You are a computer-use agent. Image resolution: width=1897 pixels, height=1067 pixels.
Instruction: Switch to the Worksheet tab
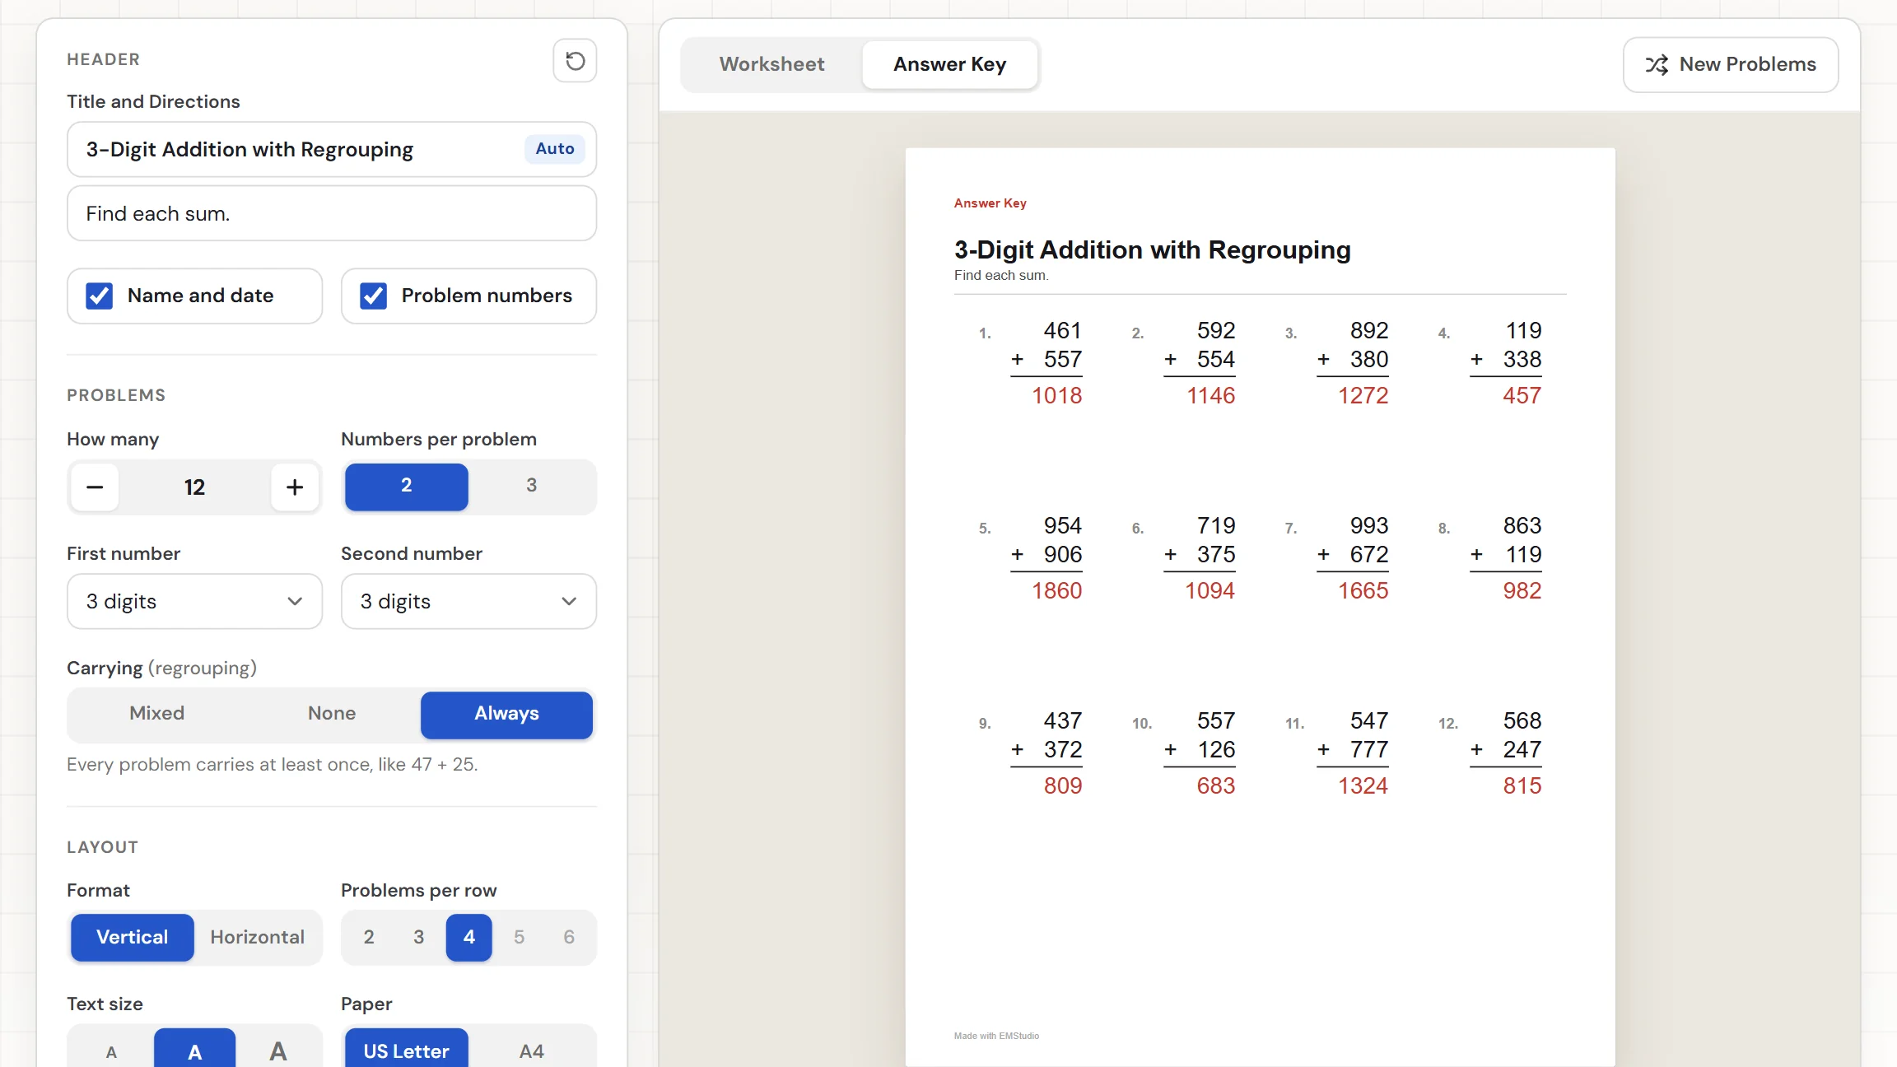click(x=771, y=64)
